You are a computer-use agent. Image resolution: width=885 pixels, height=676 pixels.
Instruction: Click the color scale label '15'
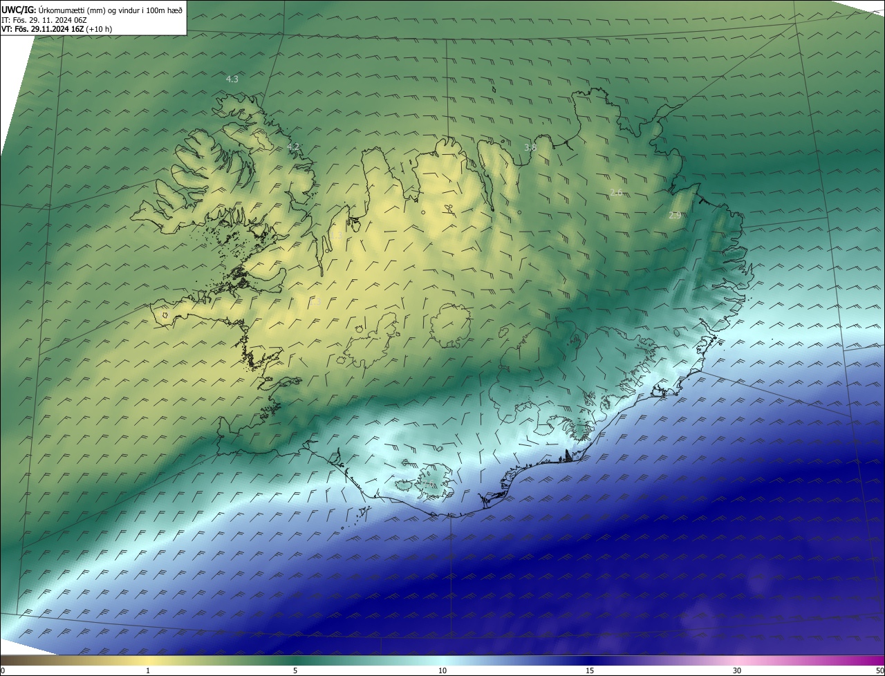[x=590, y=670]
